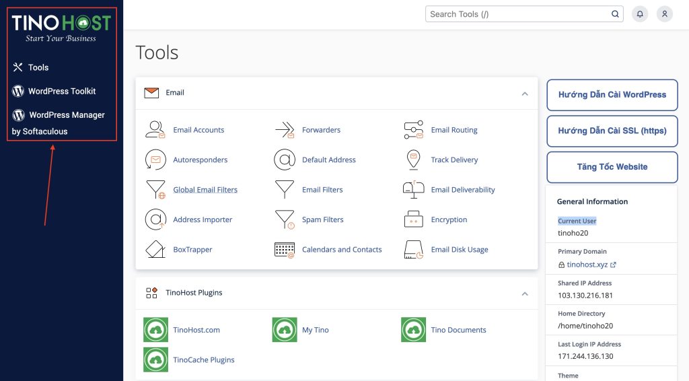Click the search magnifier icon

click(615, 14)
